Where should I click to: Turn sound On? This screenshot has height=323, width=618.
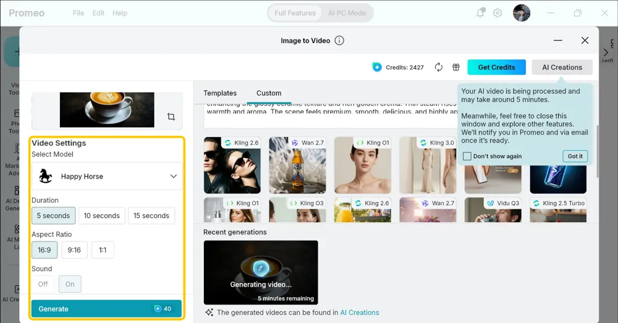(x=70, y=284)
